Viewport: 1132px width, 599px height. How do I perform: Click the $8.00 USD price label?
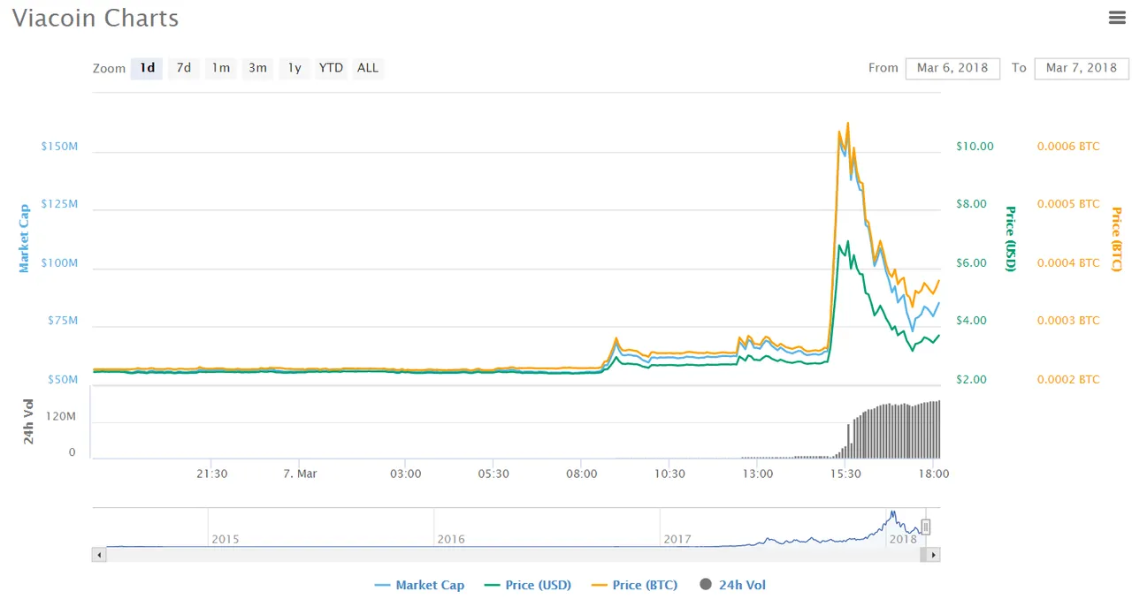972,204
